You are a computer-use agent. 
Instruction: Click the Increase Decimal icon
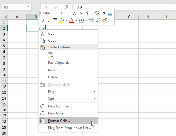91,20
